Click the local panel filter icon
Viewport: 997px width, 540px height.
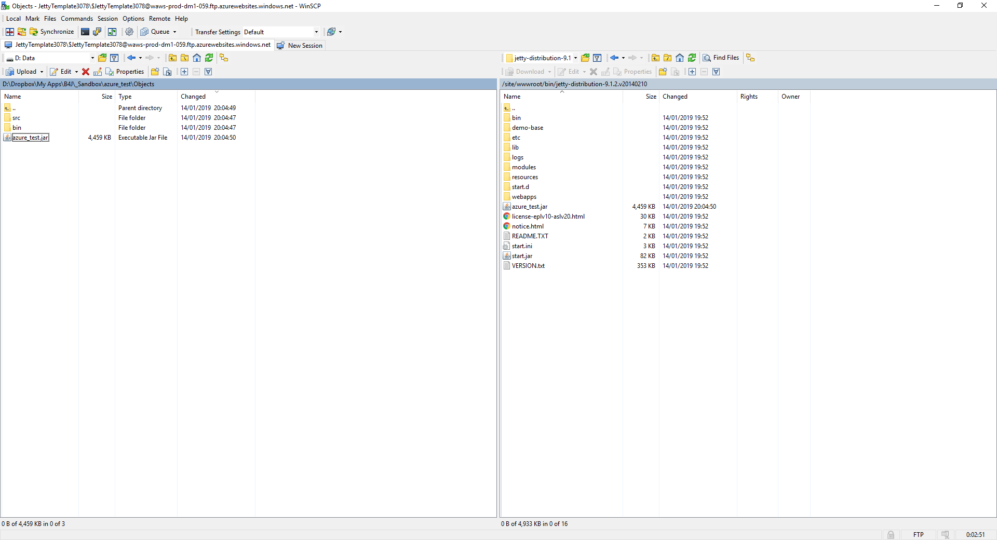[114, 58]
